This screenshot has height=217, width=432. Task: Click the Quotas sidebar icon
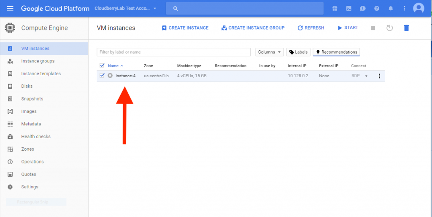coord(10,174)
